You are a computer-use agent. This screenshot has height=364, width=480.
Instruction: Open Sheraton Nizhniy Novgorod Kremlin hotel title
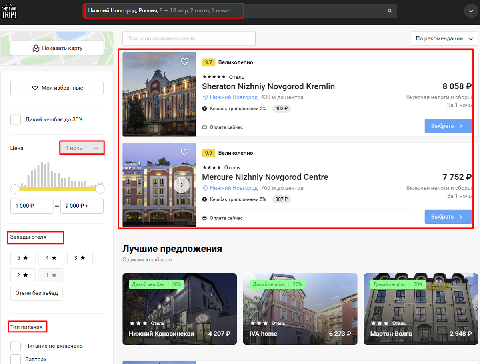(x=268, y=86)
